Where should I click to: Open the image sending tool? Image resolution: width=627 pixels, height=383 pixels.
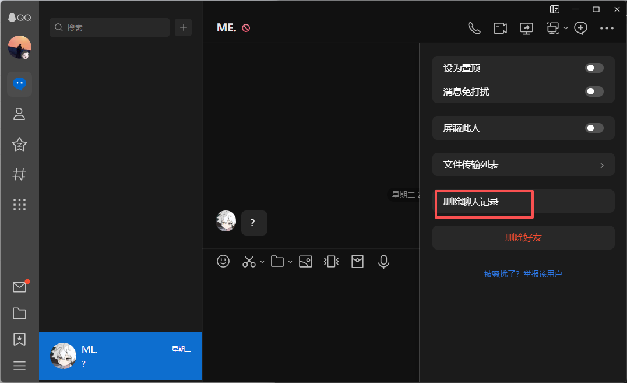[305, 261]
